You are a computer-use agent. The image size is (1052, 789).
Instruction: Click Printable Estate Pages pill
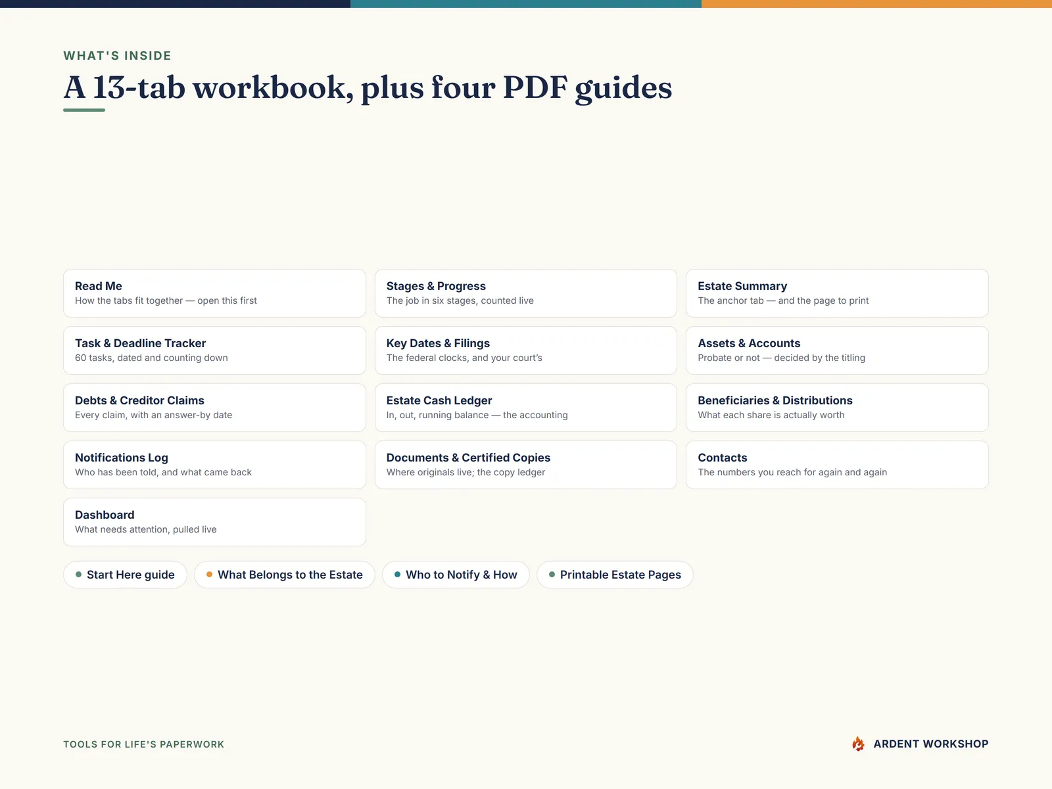coord(615,575)
